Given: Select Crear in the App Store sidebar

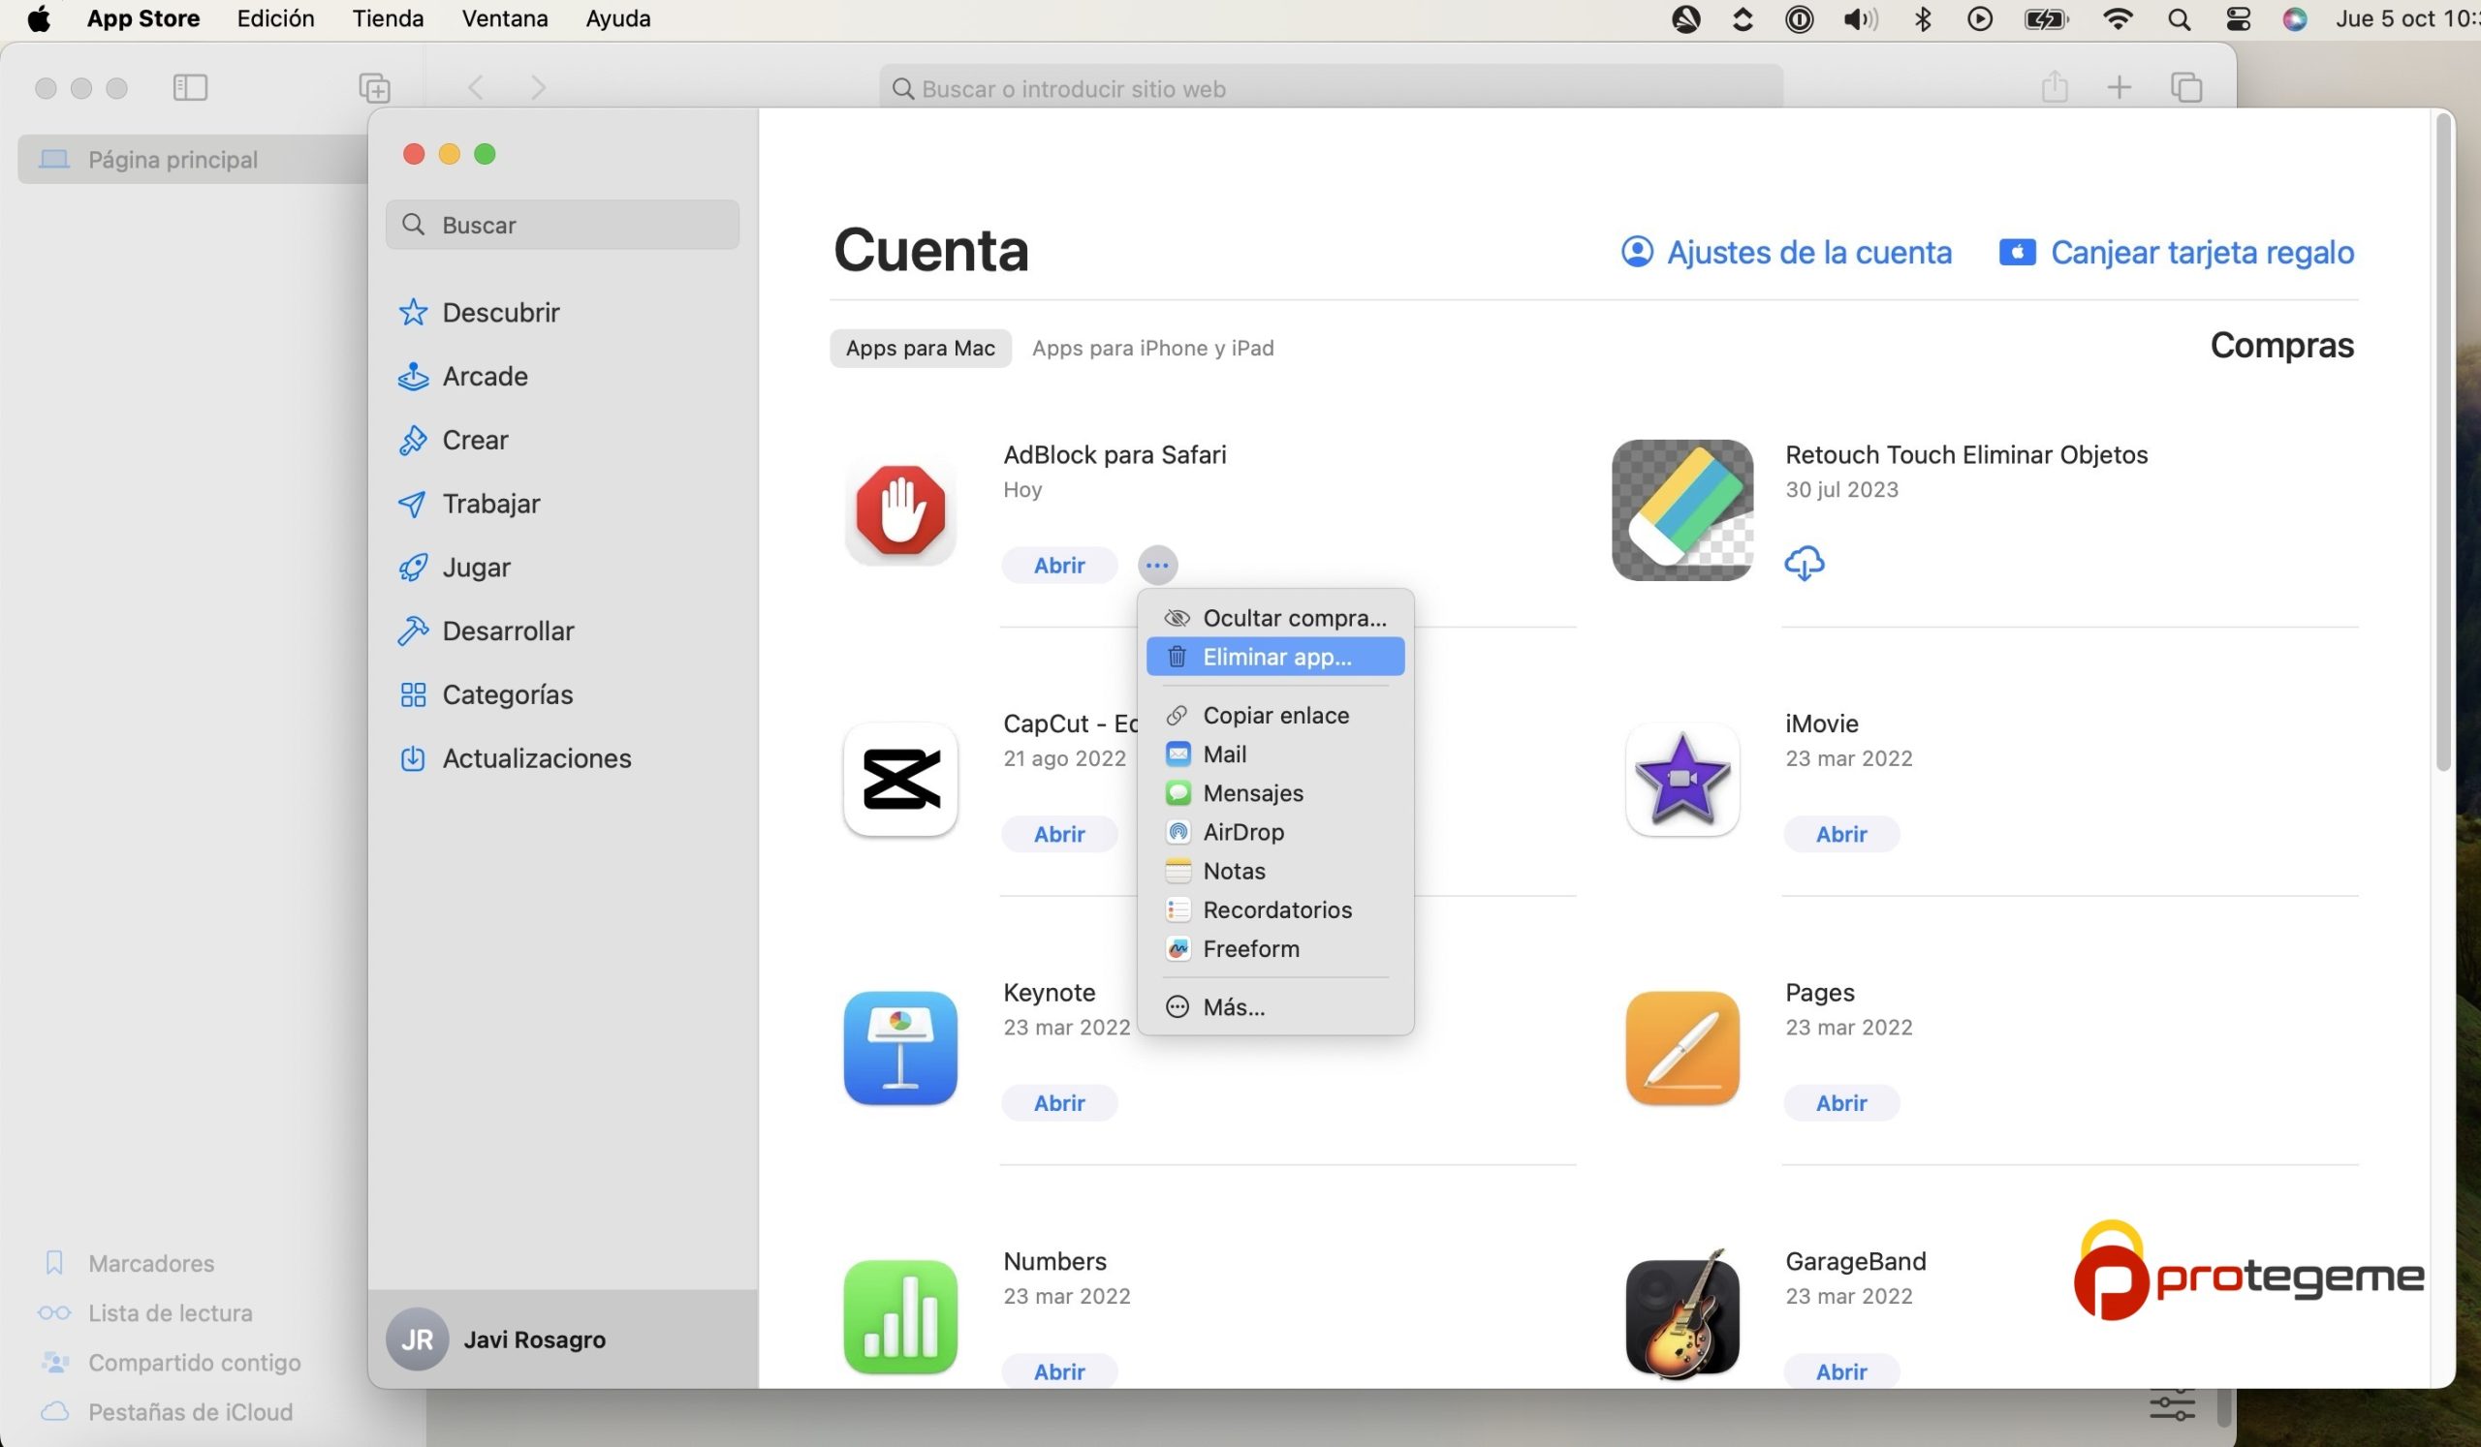Looking at the screenshot, I should pyautogui.click(x=453, y=440).
